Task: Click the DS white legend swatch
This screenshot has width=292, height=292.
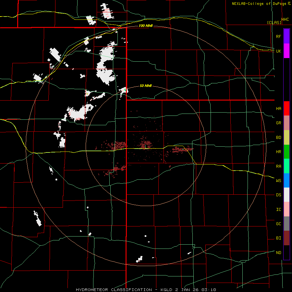Action: [286, 195]
